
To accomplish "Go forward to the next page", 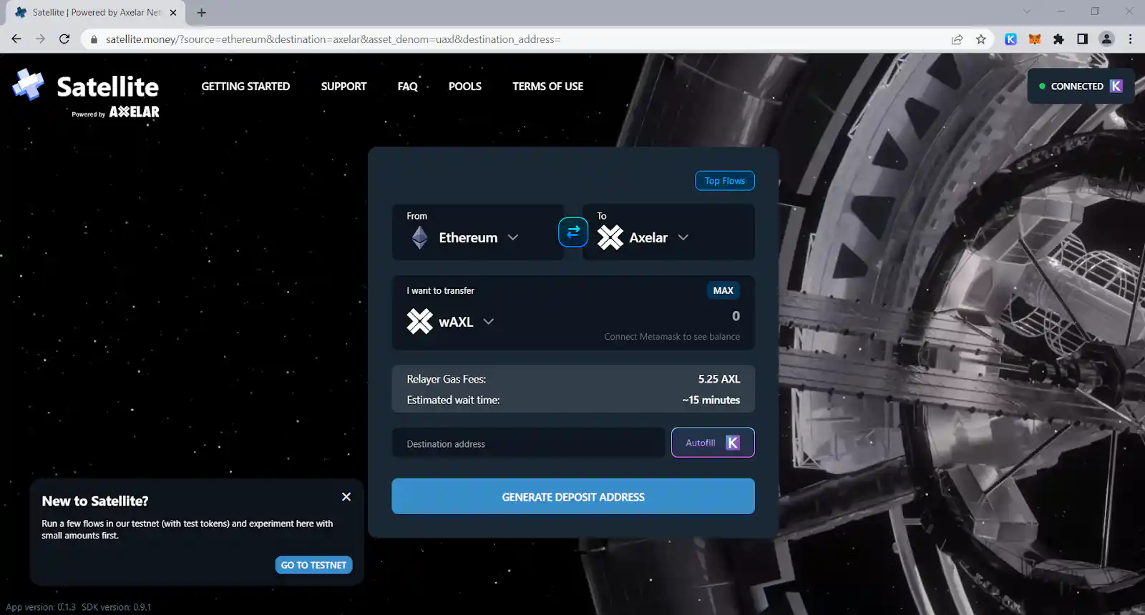I will coord(40,39).
